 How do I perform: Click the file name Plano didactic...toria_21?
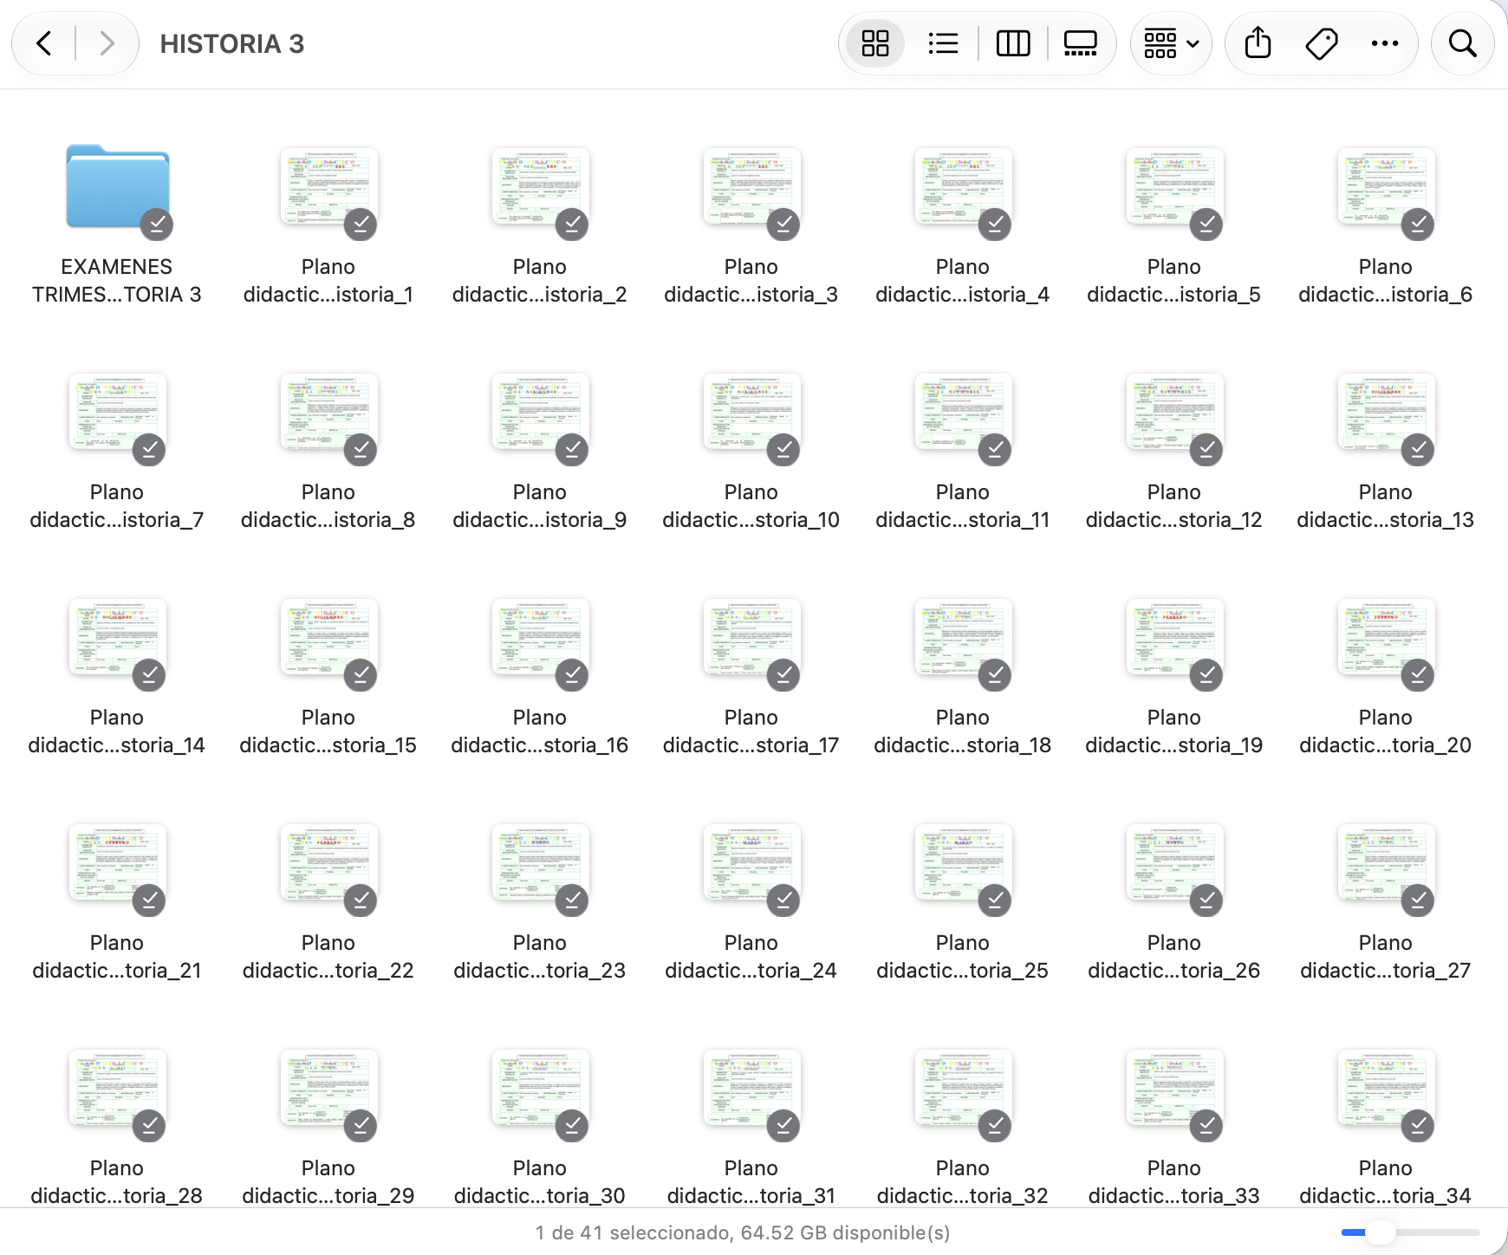pyautogui.click(x=117, y=957)
